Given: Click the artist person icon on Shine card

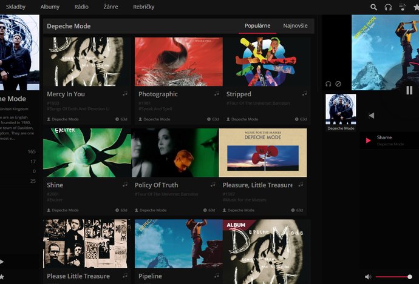Looking at the screenshot, I should pyautogui.click(x=49, y=210).
